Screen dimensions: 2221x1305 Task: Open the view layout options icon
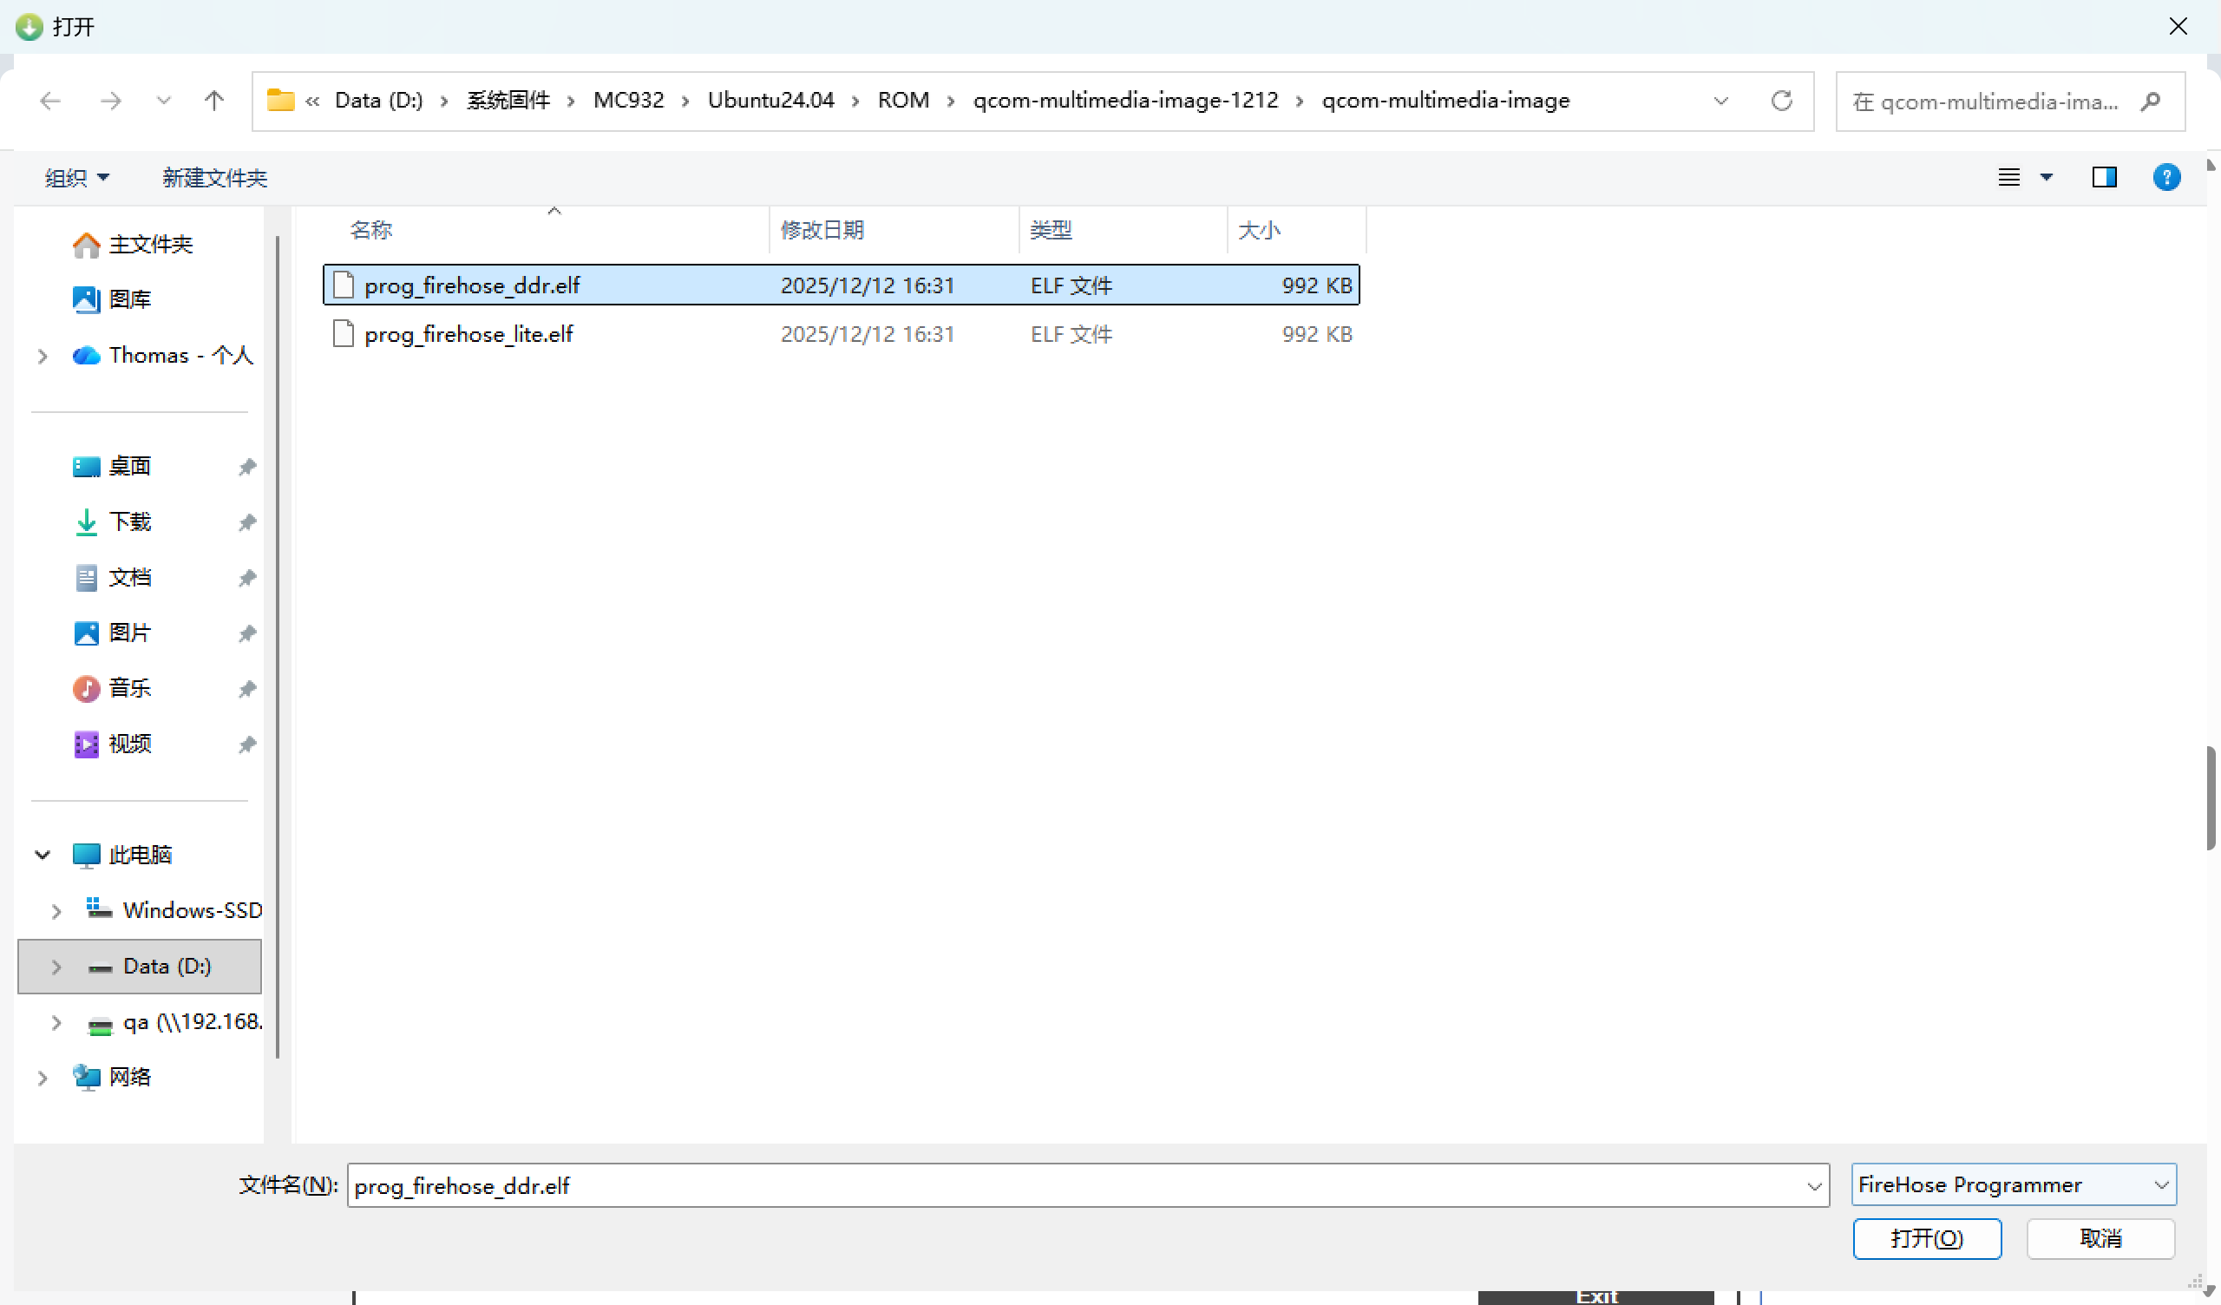tap(2008, 177)
